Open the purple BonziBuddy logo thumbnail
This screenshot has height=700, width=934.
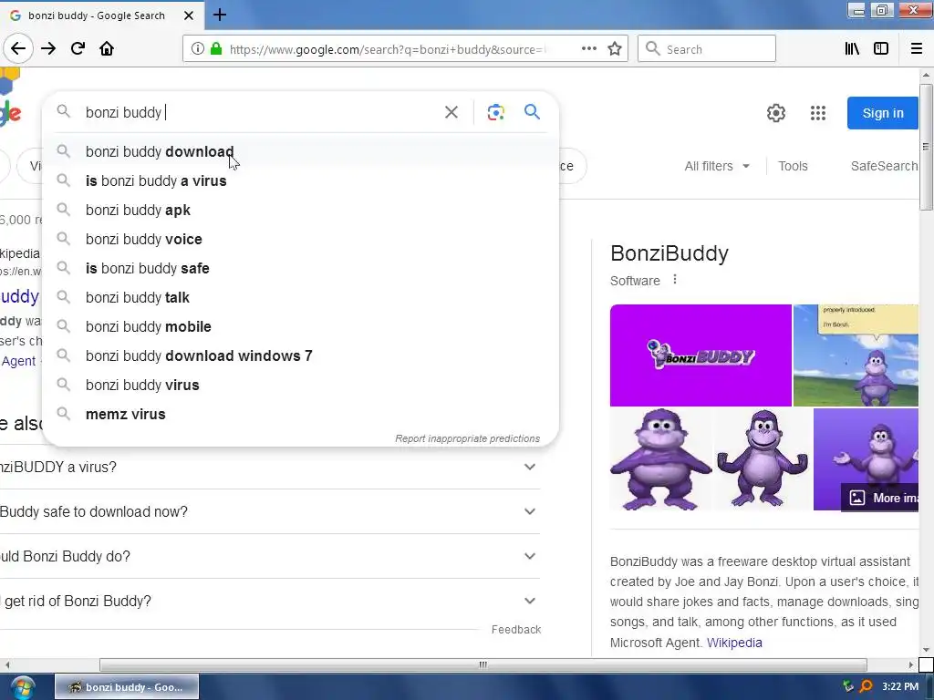click(700, 355)
